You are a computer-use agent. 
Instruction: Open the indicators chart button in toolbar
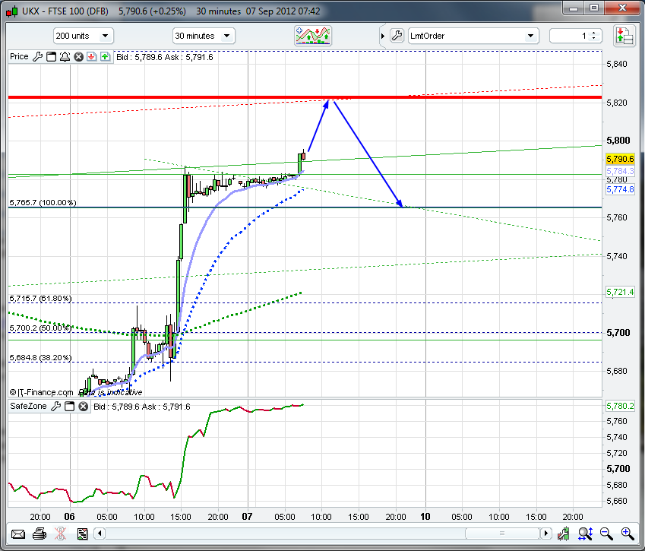point(314,36)
